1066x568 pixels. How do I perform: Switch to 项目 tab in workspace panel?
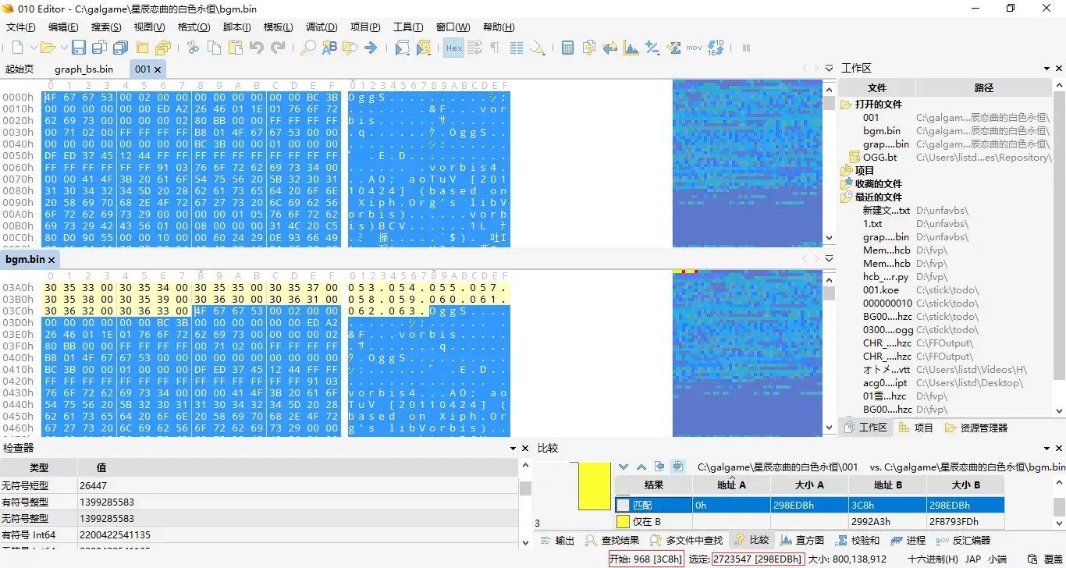916,428
